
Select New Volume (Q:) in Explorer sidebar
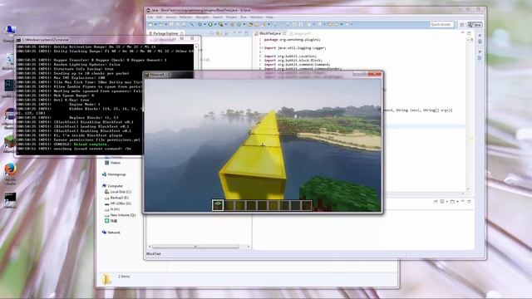pos(120,215)
